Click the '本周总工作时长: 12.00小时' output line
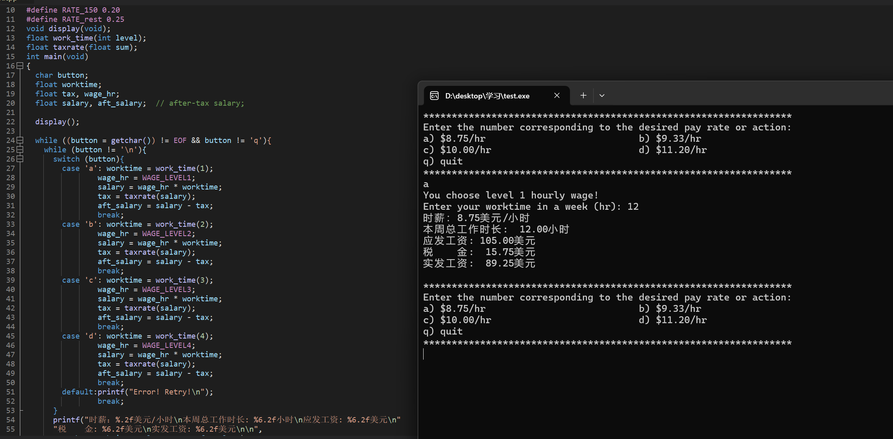 tap(496, 229)
